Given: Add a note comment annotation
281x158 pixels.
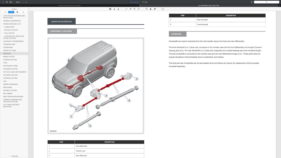Looking at the screenshot, I should pos(146,9).
